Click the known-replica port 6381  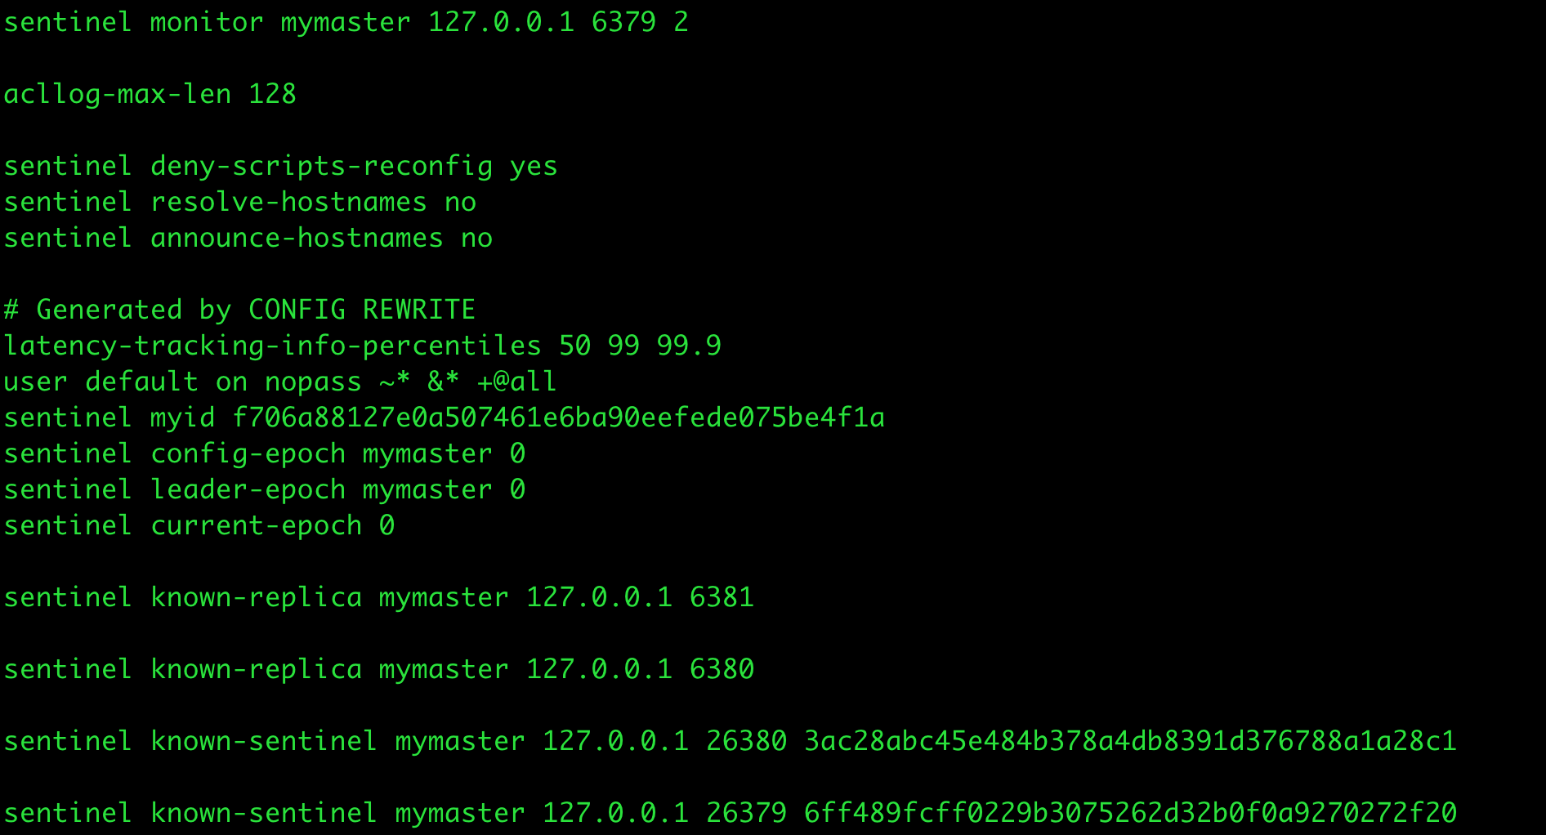722,597
